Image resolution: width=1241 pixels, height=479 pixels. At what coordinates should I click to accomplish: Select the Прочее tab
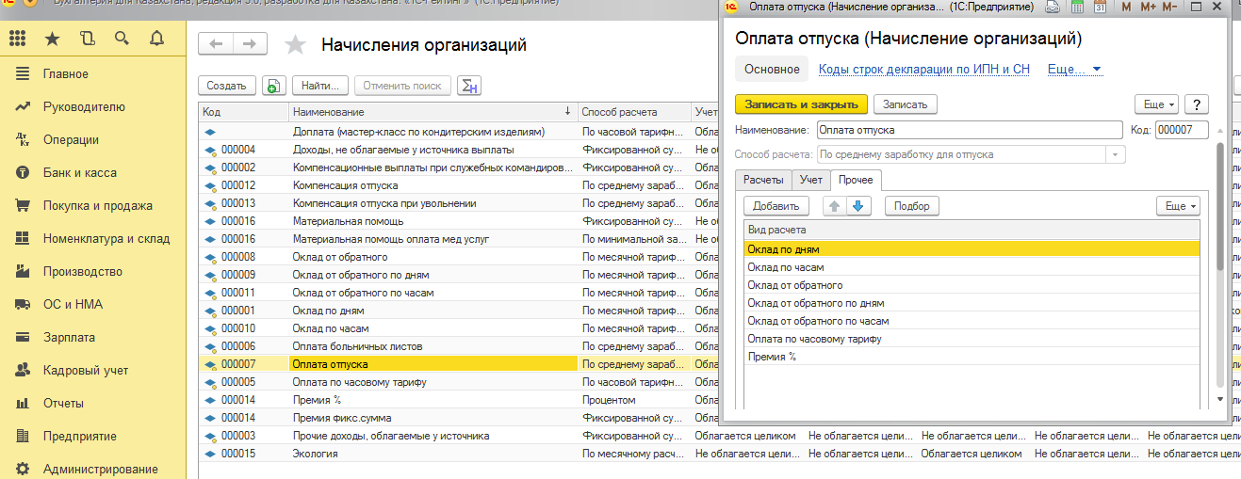[x=856, y=180]
